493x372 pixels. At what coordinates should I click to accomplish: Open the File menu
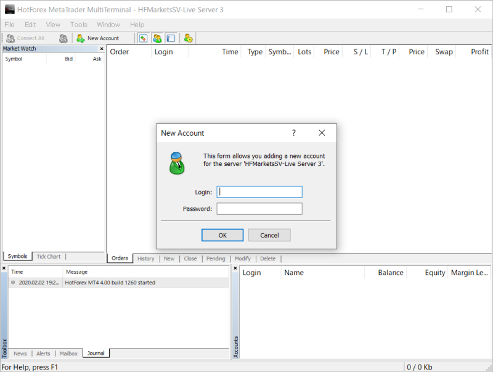[9, 25]
